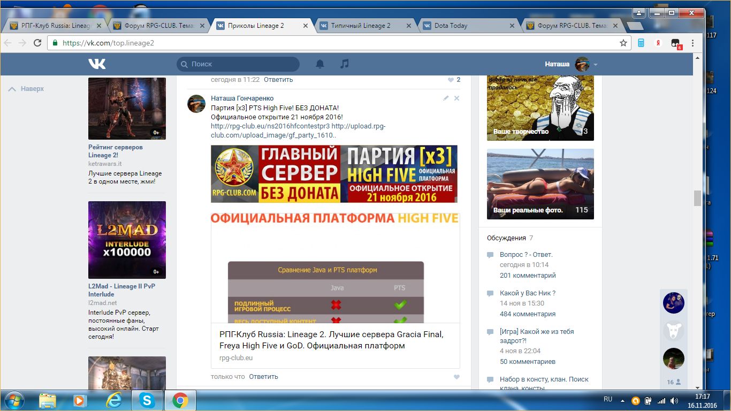Open discussion "Какой у Вас Ник ?"
Viewport: 731px width, 411px height.
[x=528, y=293]
